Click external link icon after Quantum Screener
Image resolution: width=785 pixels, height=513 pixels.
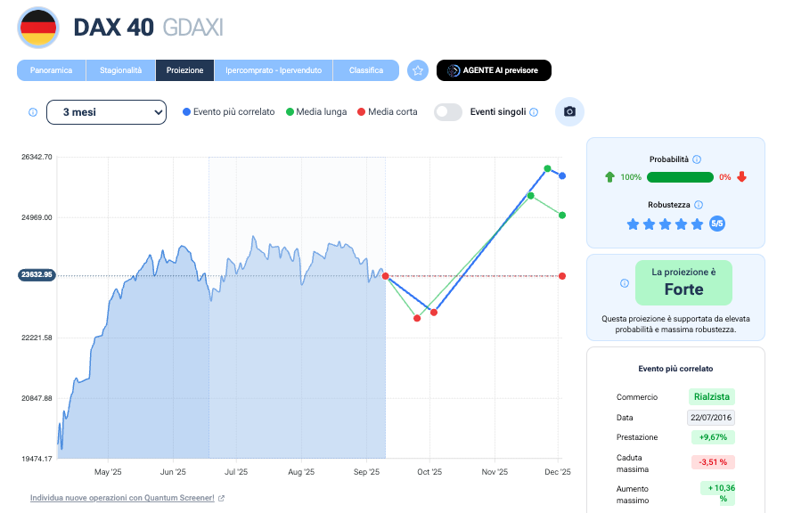(221, 499)
